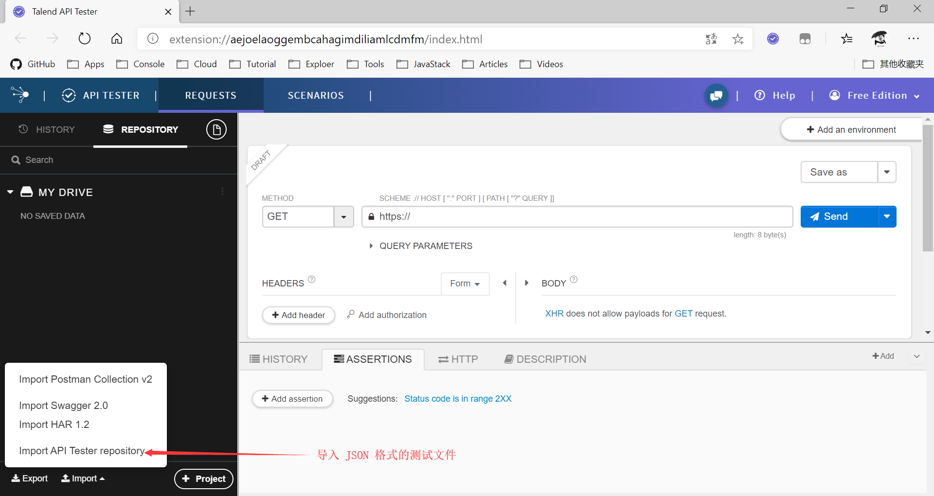Screen dimensions: 934x496
Task: Click inside the https:// URL field
Action: coord(535,216)
